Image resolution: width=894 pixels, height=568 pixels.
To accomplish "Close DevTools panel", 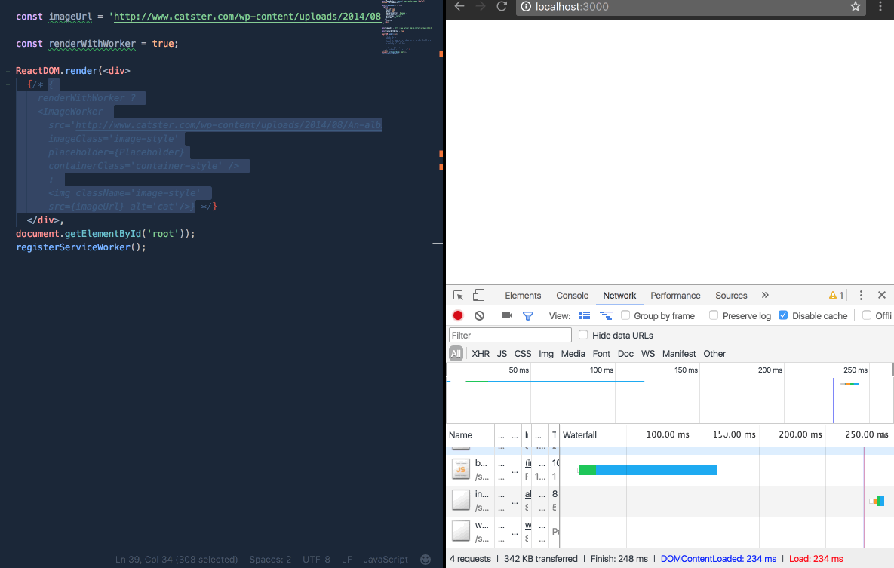I will 881,295.
